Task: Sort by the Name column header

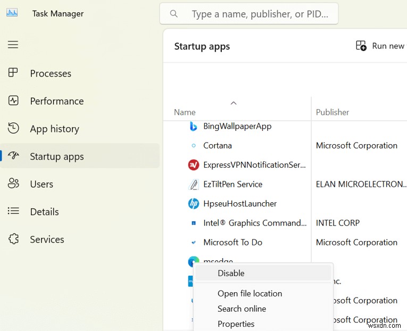Action: point(185,112)
